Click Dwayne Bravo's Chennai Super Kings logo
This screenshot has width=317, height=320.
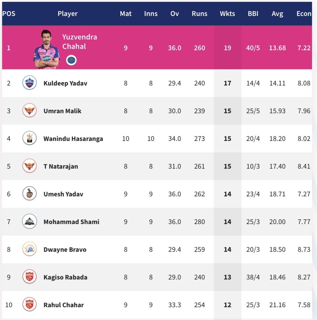tap(30, 249)
